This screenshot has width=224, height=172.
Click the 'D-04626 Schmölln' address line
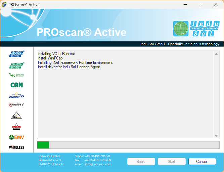(x=51, y=164)
